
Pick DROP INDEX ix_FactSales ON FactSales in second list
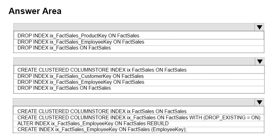139,88
